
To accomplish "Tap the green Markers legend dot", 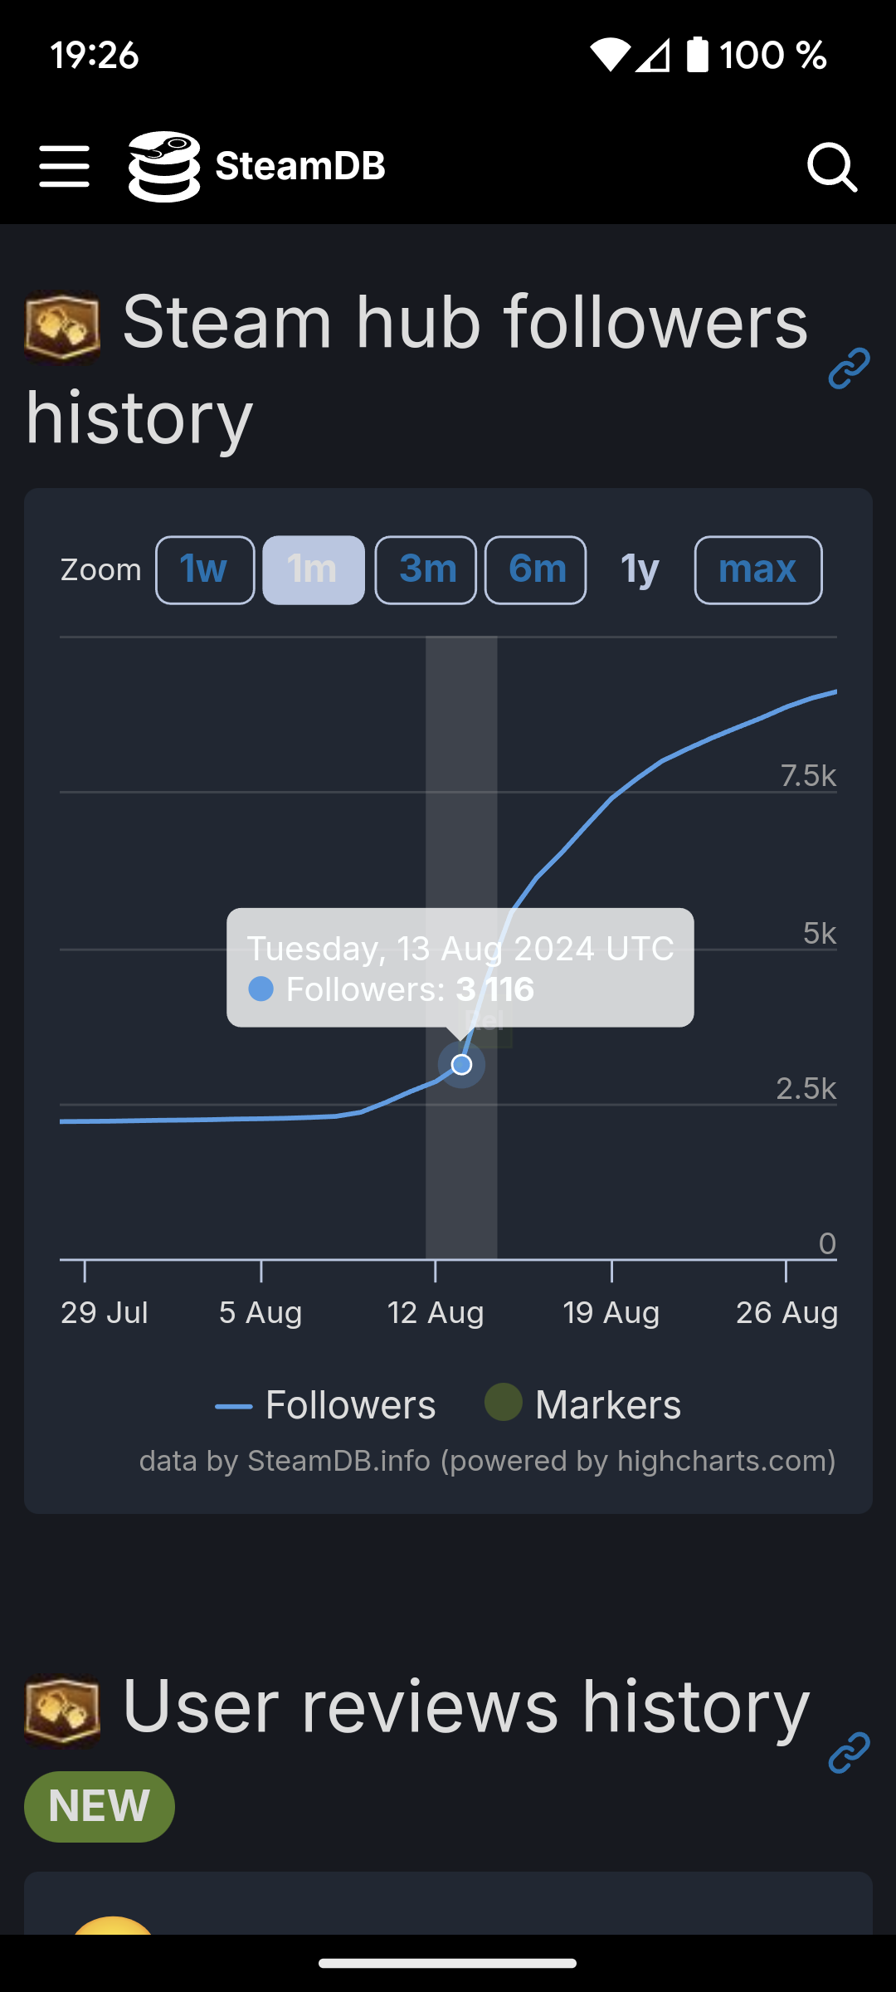I will coord(503,1403).
